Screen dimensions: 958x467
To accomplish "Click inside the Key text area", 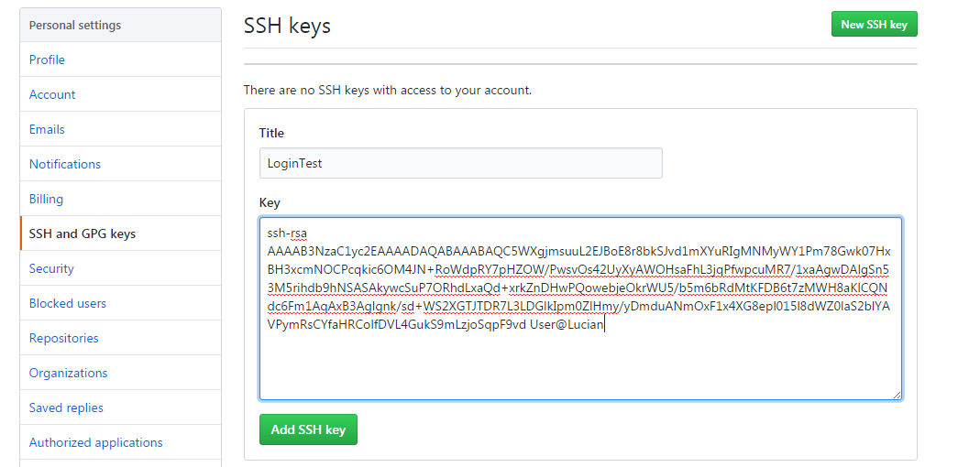I will (x=579, y=366).
